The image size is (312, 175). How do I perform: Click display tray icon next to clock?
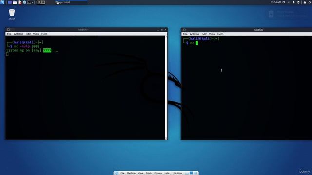coord(284,2)
